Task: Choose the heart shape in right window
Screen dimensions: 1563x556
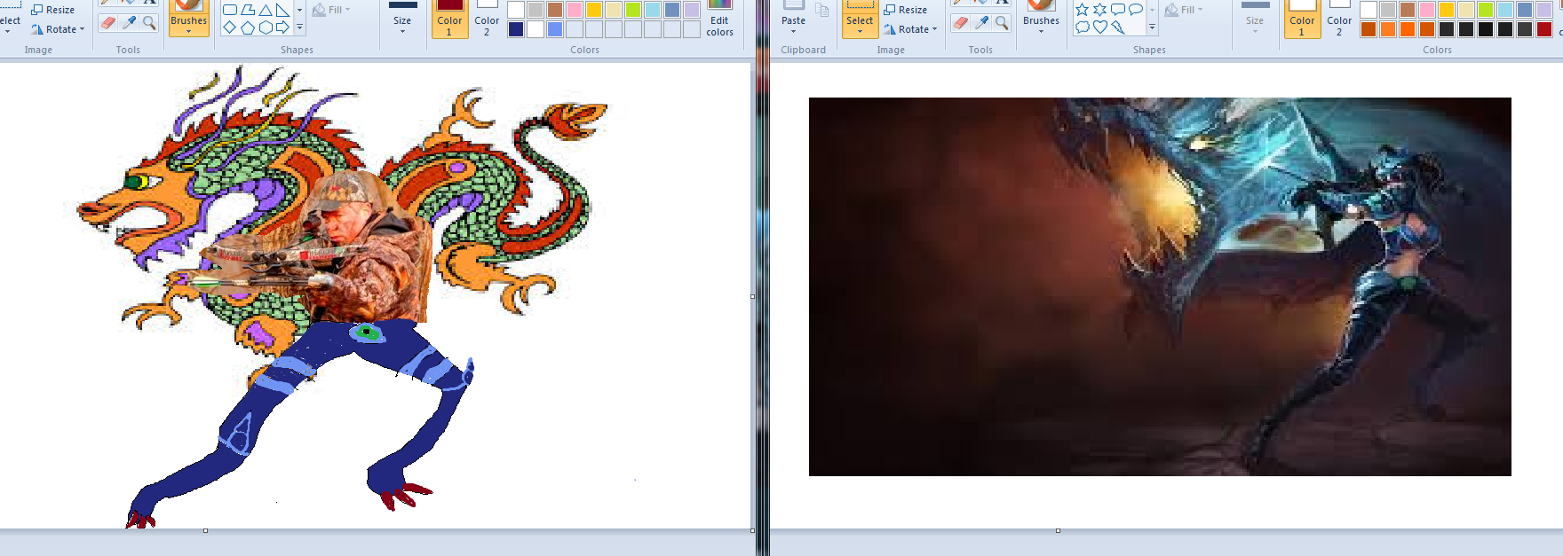Action: click(x=1100, y=27)
